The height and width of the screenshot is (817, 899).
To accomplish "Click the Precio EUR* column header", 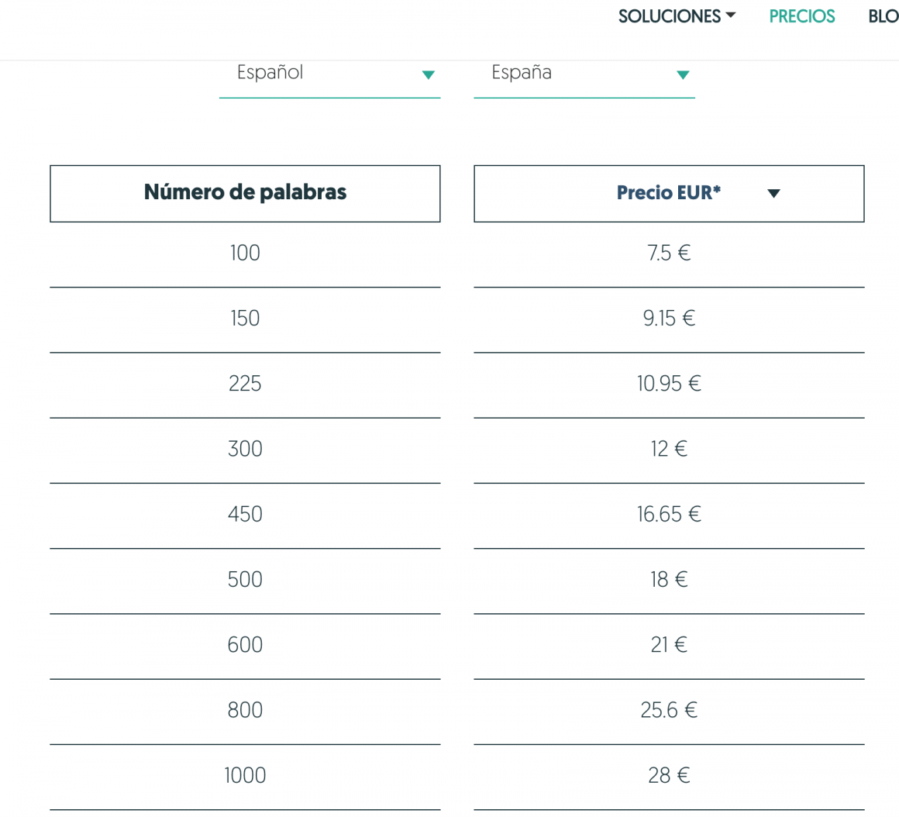I will 668,193.
